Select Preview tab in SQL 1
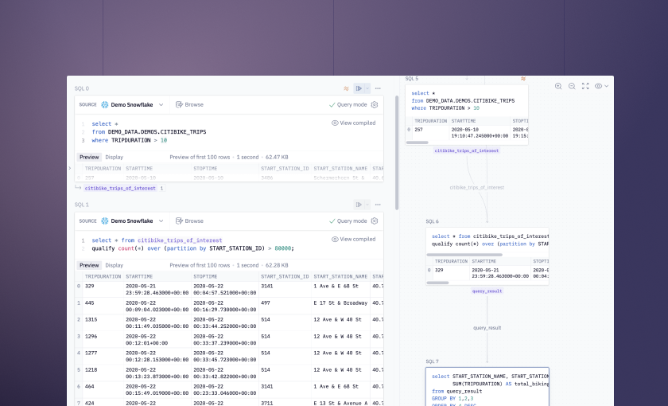Screen dimensions: 668x406 coord(89,265)
